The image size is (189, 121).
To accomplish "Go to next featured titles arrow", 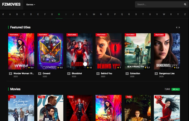I will [x=179, y=27].
